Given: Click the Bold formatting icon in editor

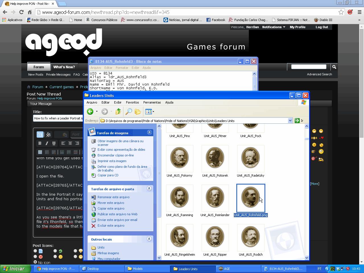Looking at the screenshot, I should 40,143.
